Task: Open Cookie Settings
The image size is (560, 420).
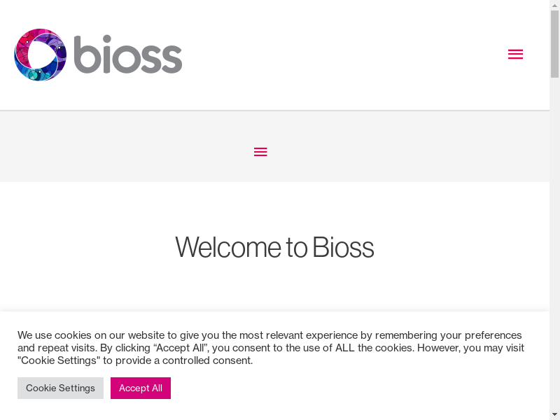Action: click(x=60, y=388)
